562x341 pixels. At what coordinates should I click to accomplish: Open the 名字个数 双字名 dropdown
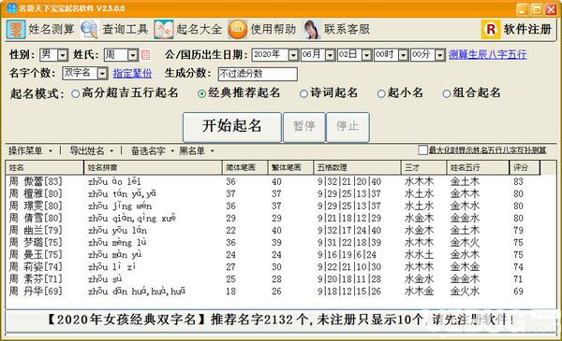[x=102, y=73]
